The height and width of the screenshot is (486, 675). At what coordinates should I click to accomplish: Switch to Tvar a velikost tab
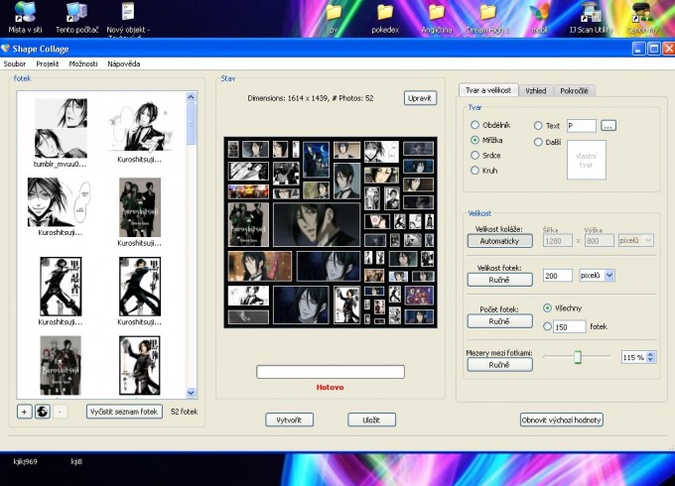pos(488,90)
